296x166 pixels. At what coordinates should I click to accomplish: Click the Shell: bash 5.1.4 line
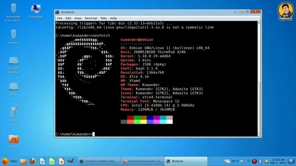(139, 69)
